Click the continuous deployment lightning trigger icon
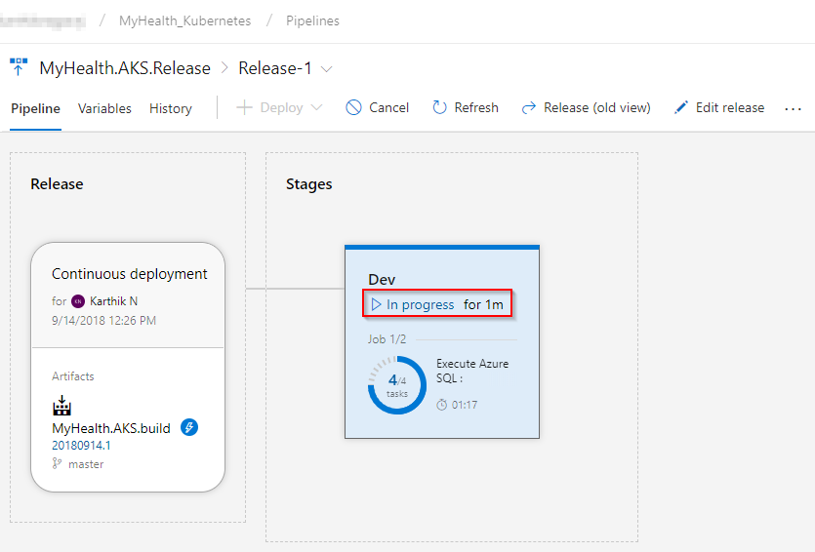The height and width of the screenshot is (552, 815). coord(189,427)
